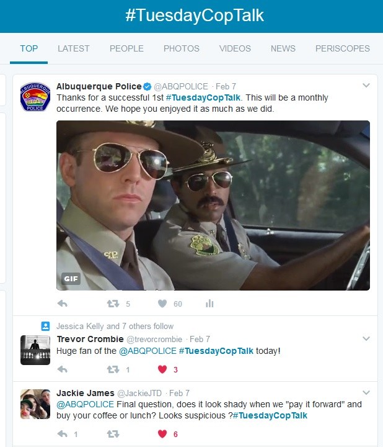383x447 pixels.
Task: Open Feb 7 timestamp on Trevor Crombie's tweet
Action: pos(200,339)
